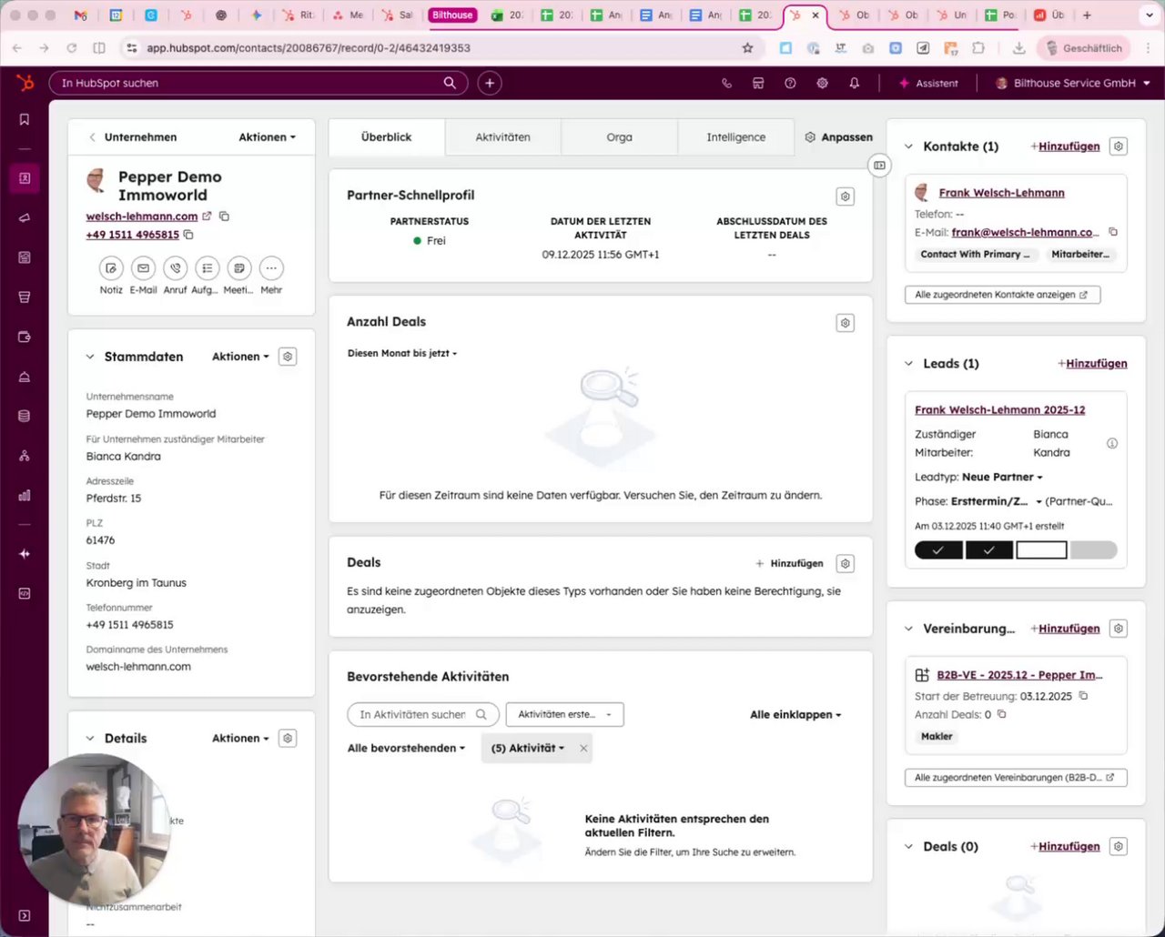Switch to the Orga tab
The image size is (1165, 937).
click(619, 137)
